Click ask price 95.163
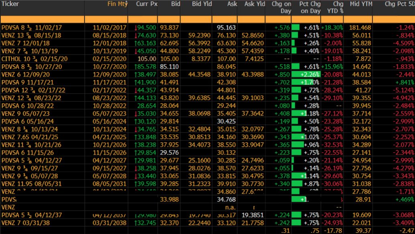The image size is (415, 234). pyautogui.click(x=226, y=28)
